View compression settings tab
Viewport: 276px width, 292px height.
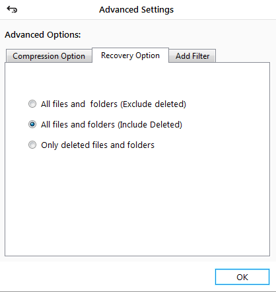click(x=49, y=56)
